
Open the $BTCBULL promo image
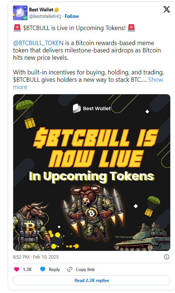pos(92,172)
